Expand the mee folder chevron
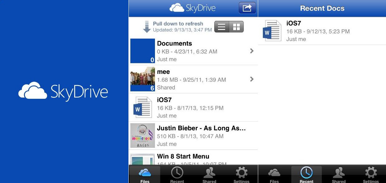The image size is (386, 183). [x=252, y=79]
